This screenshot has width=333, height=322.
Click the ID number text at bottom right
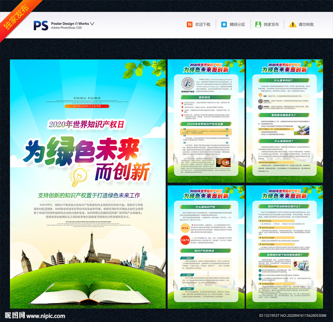click(292, 315)
